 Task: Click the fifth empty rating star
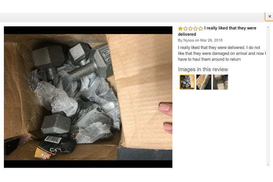pyautogui.click(x=201, y=29)
